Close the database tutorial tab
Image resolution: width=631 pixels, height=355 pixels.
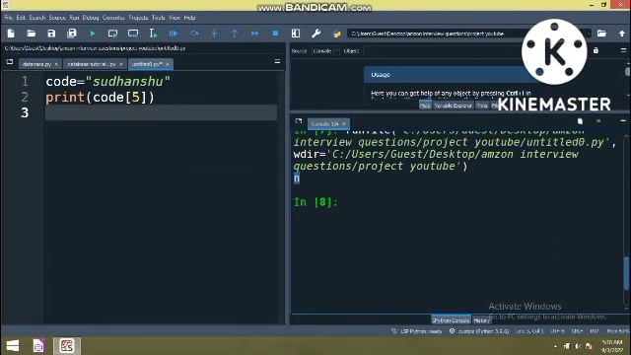click(x=120, y=64)
